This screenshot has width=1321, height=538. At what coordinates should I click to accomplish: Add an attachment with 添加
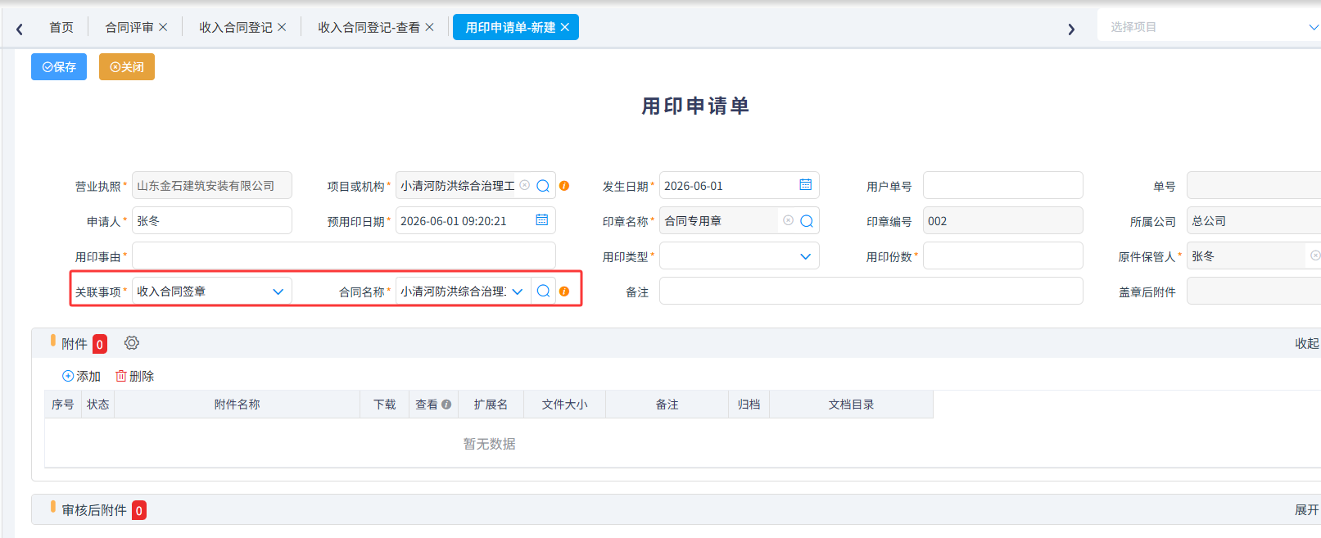pyautogui.click(x=82, y=377)
